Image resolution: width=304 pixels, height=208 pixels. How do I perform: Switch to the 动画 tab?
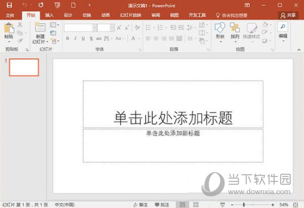105,15
